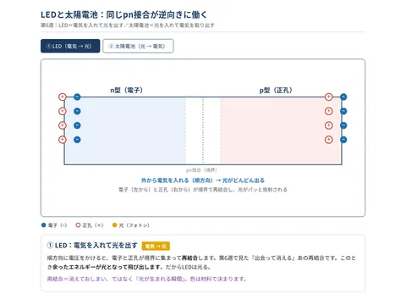
Task: Click the bottom electron (−) inside n型 region's left side
Action: pyautogui.click(x=77, y=140)
